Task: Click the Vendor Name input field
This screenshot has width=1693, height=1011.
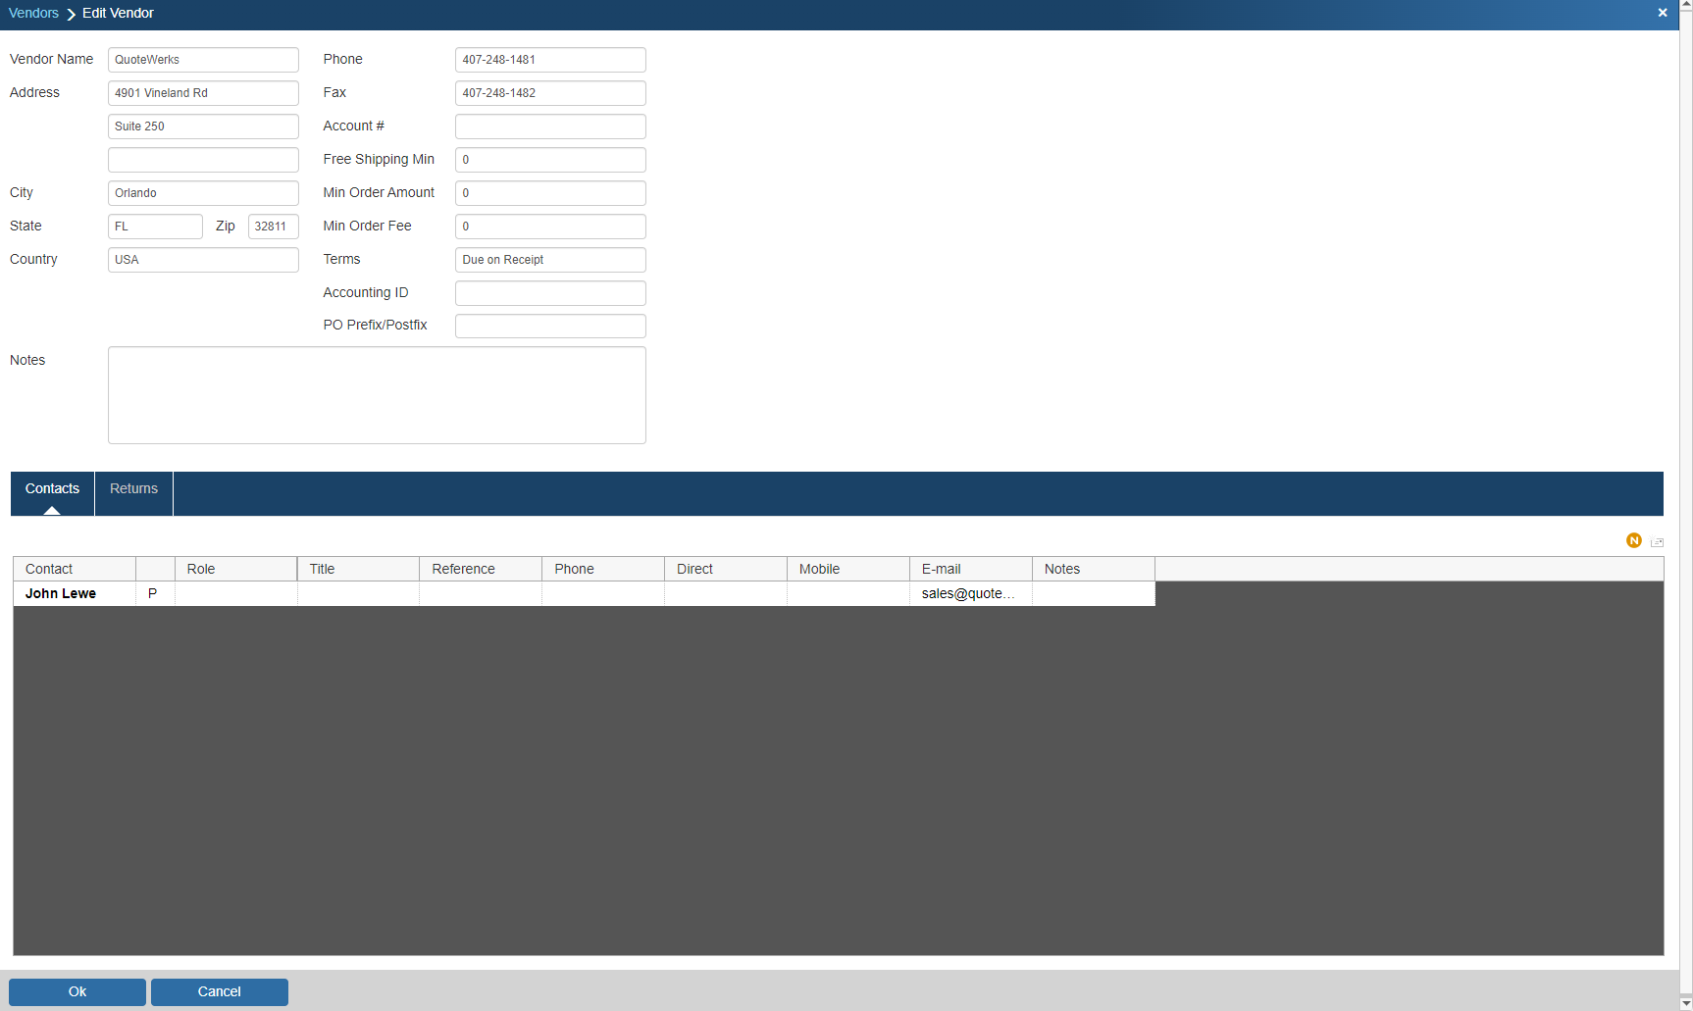Action: click(x=203, y=60)
